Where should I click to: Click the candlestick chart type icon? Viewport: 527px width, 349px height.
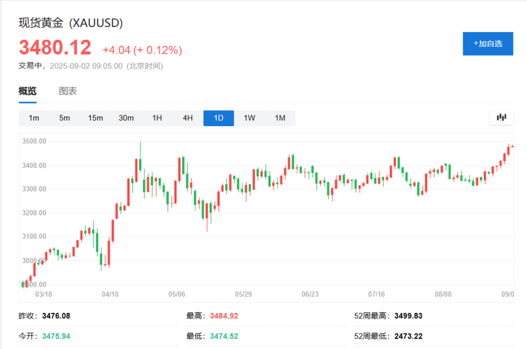click(x=501, y=118)
